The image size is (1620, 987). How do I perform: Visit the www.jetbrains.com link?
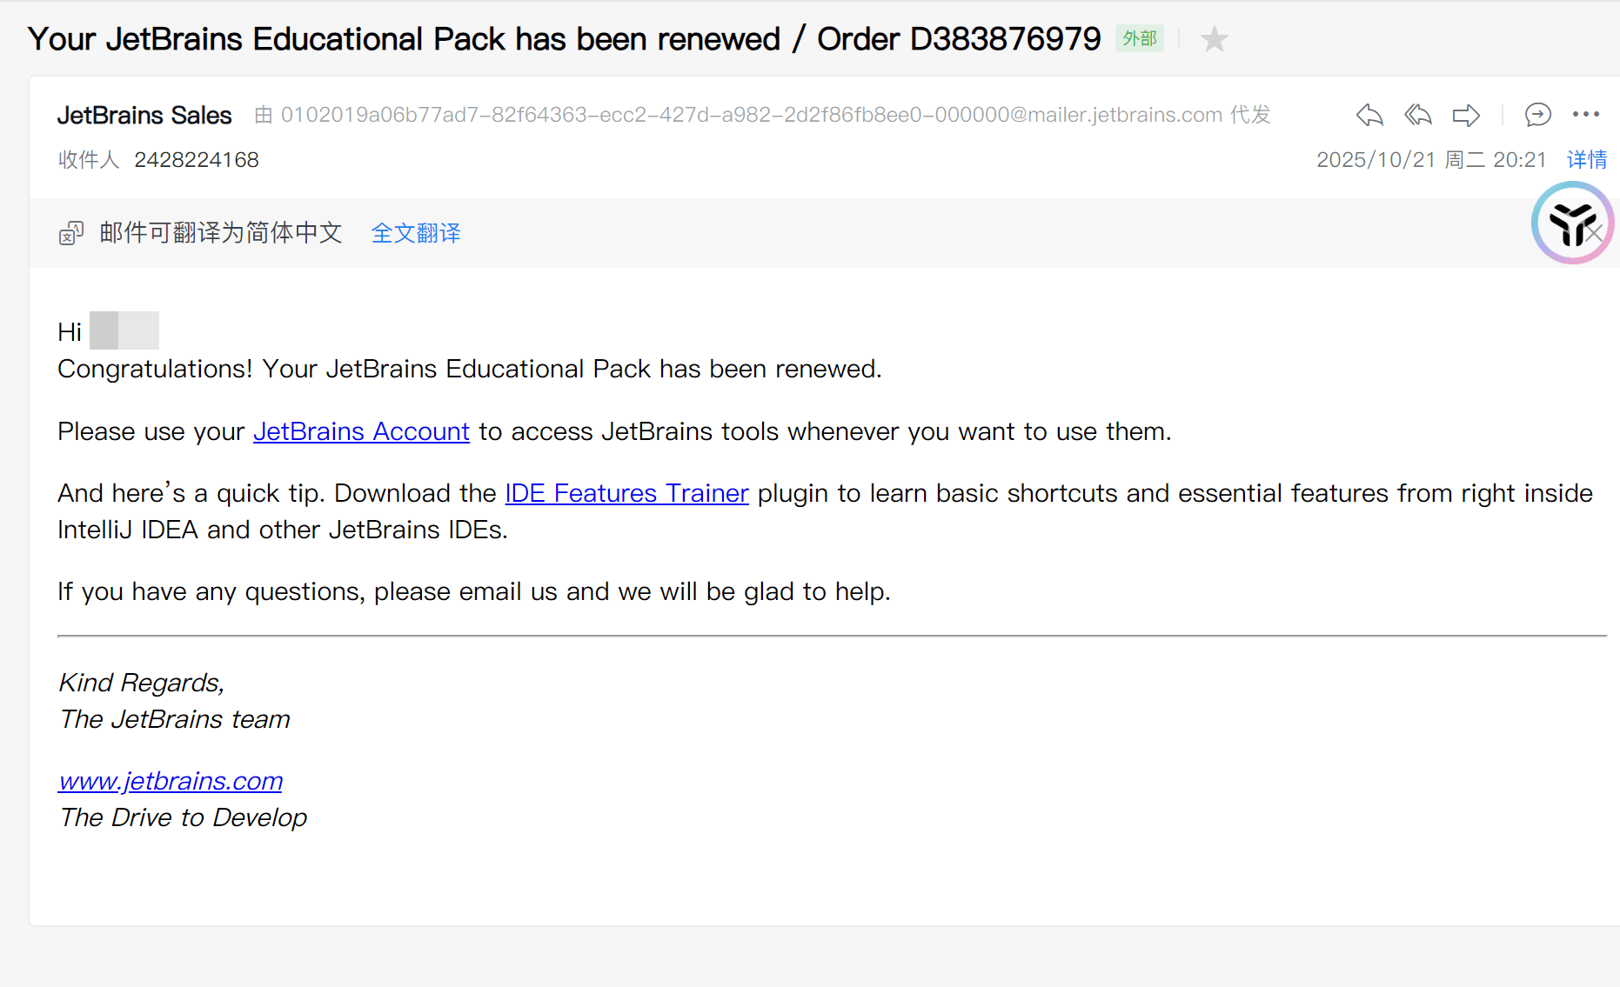coord(171,781)
